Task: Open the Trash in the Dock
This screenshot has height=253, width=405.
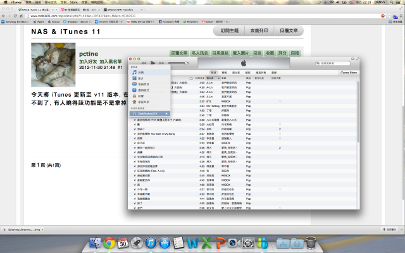Action: coord(311,243)
